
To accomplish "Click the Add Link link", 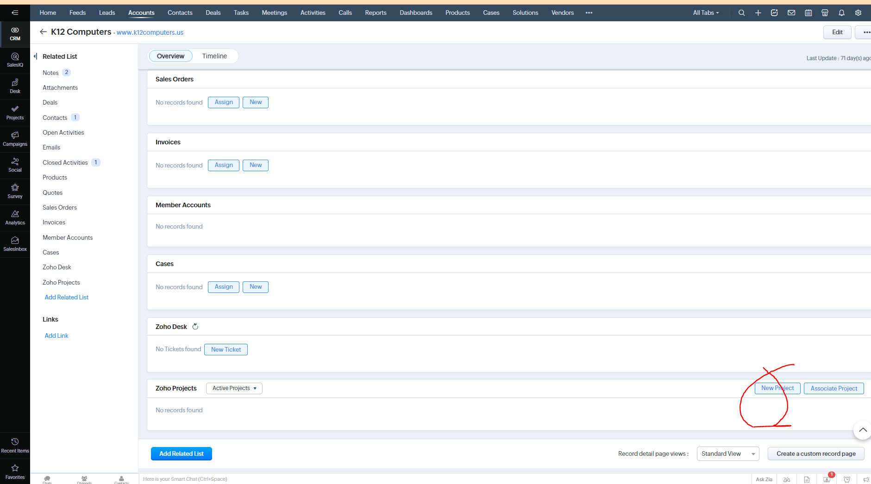I will click(56, 335).
